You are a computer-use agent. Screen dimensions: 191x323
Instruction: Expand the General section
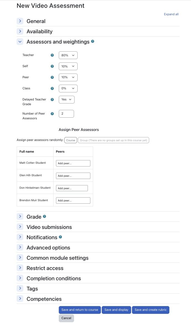tap(20, 21)
